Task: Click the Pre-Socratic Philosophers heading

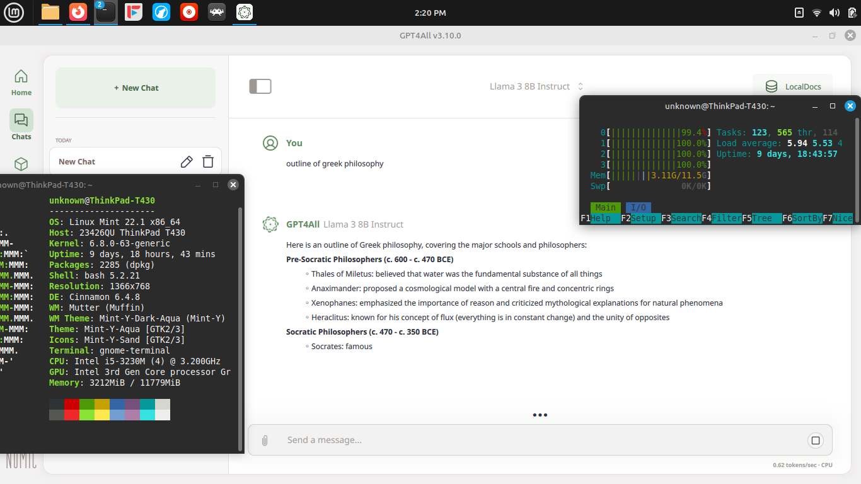Action: click(x=370, y=260)
